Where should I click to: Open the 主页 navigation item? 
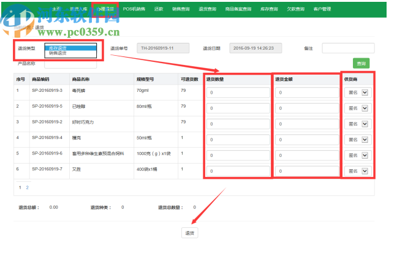(x=56, y=9)
